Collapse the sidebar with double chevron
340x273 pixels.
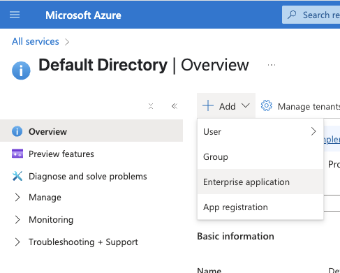coord(175,106)
